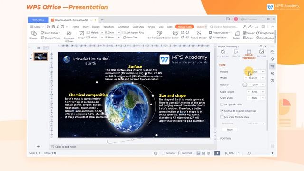Open the Transitions tab
The image size is (304, 171).
(109, 27)
